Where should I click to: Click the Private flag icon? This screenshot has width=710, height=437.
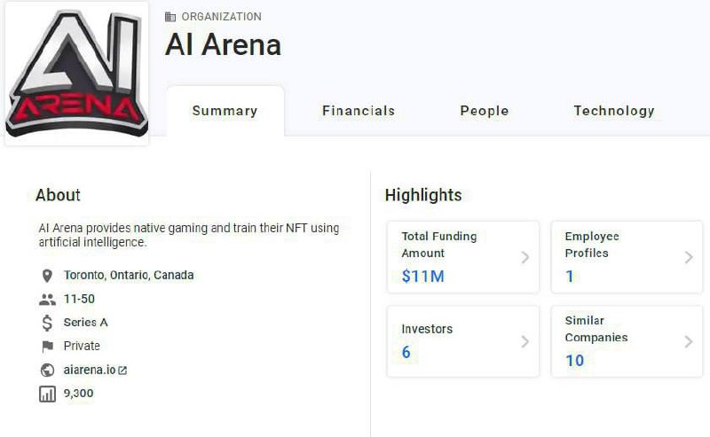(47, 347)
